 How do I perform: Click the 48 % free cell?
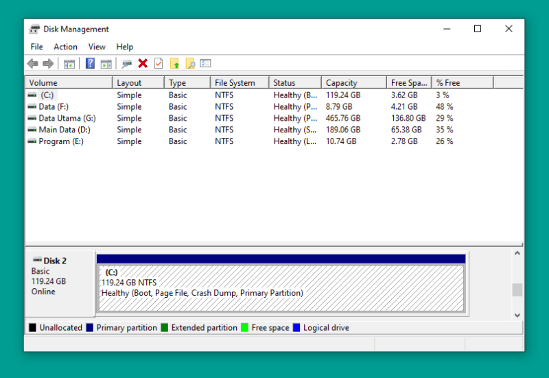pyautogui.click(x=444, y=106)
